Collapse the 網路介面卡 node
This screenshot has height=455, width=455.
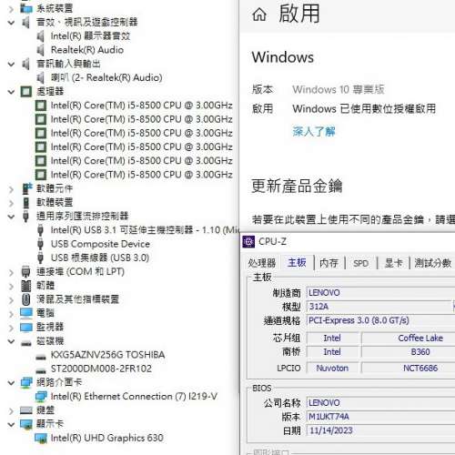coord(11,383)
